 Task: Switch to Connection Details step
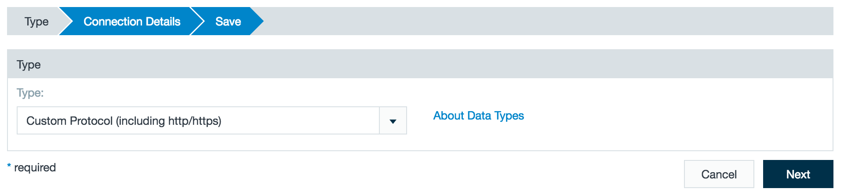click(x=132, y=22)
